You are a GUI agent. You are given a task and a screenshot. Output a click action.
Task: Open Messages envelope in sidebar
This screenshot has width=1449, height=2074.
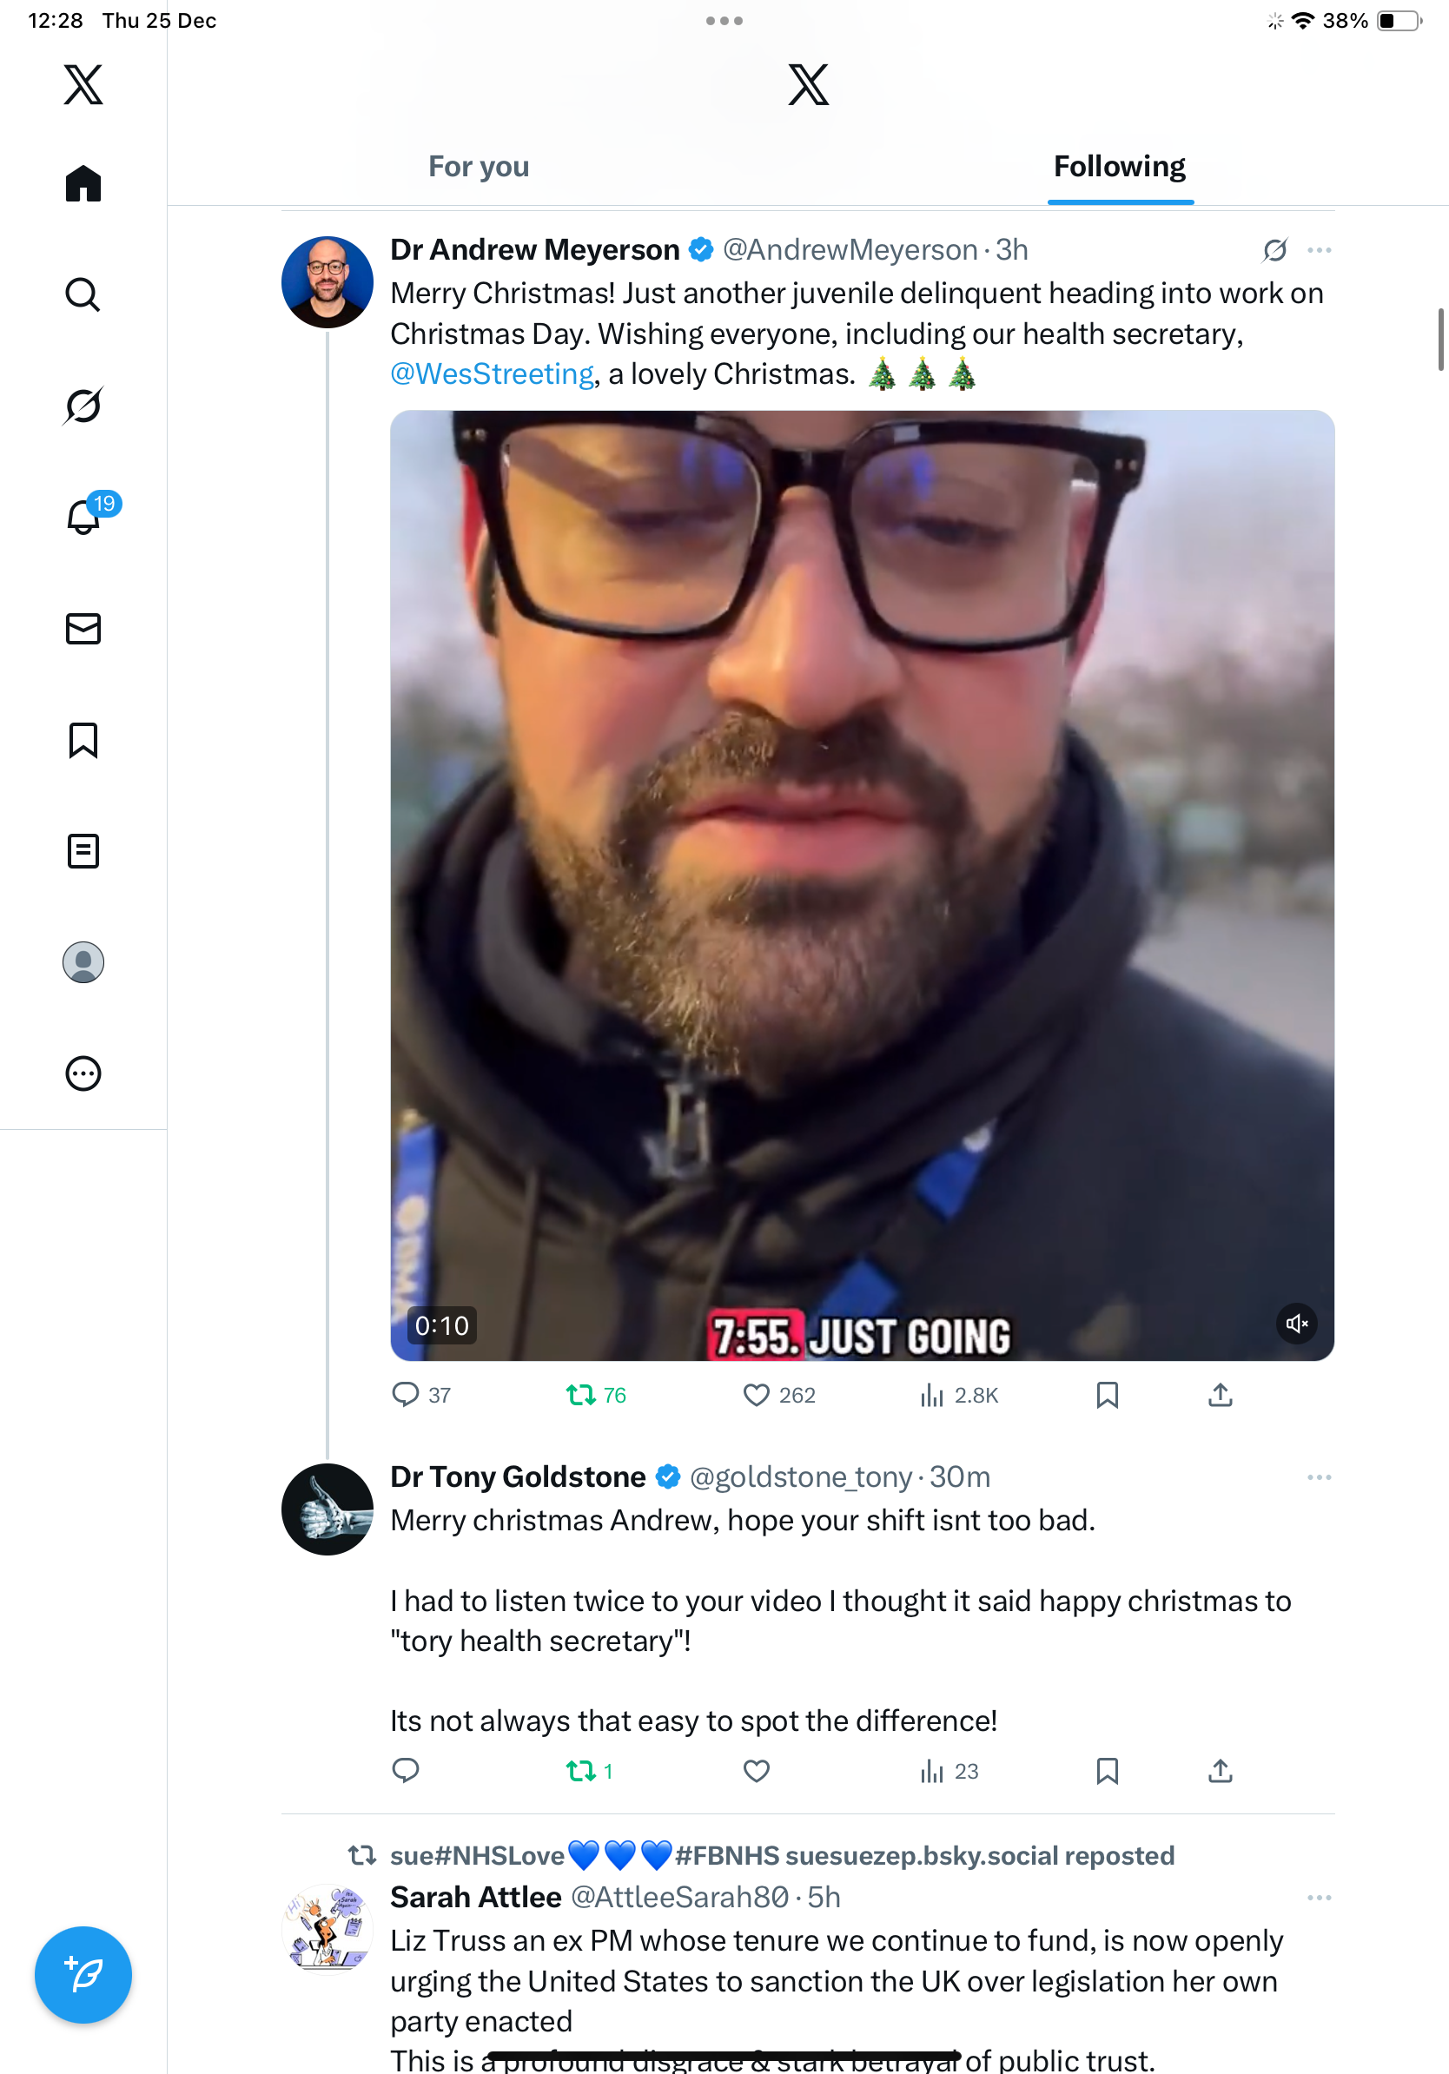point(83,629)
